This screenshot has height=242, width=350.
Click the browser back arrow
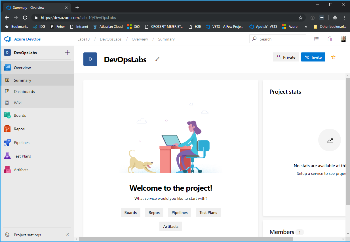click(x=7, y=18)
